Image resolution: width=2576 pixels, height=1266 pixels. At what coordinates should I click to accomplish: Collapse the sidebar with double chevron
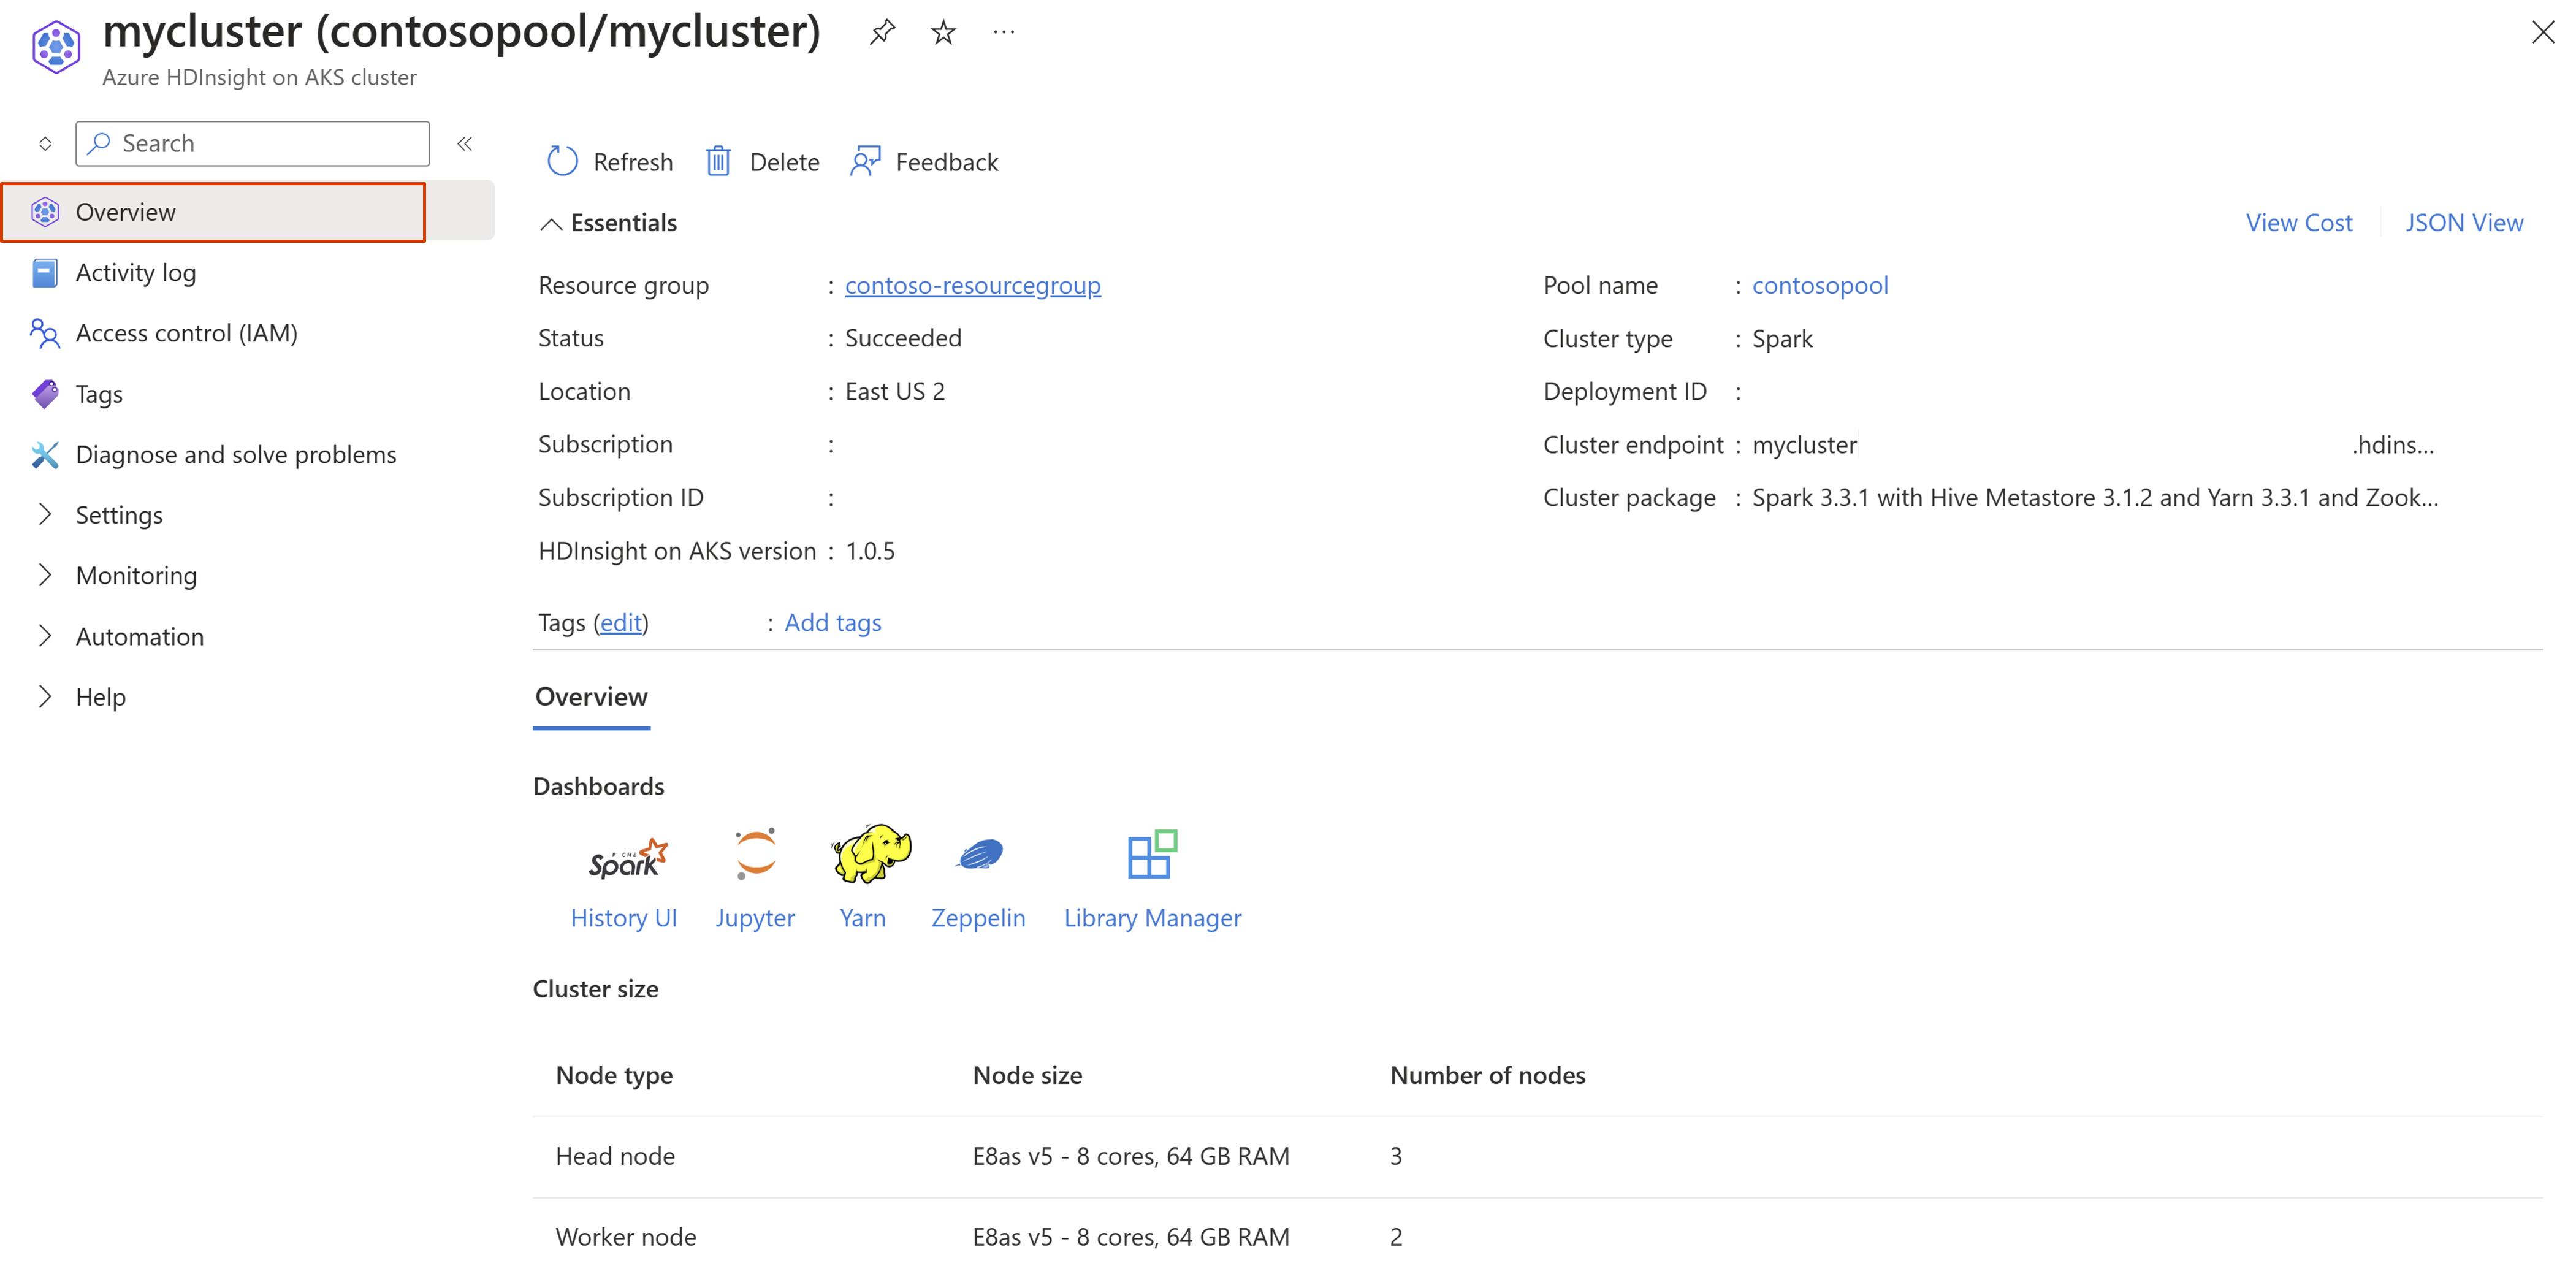tap(465, 144)
